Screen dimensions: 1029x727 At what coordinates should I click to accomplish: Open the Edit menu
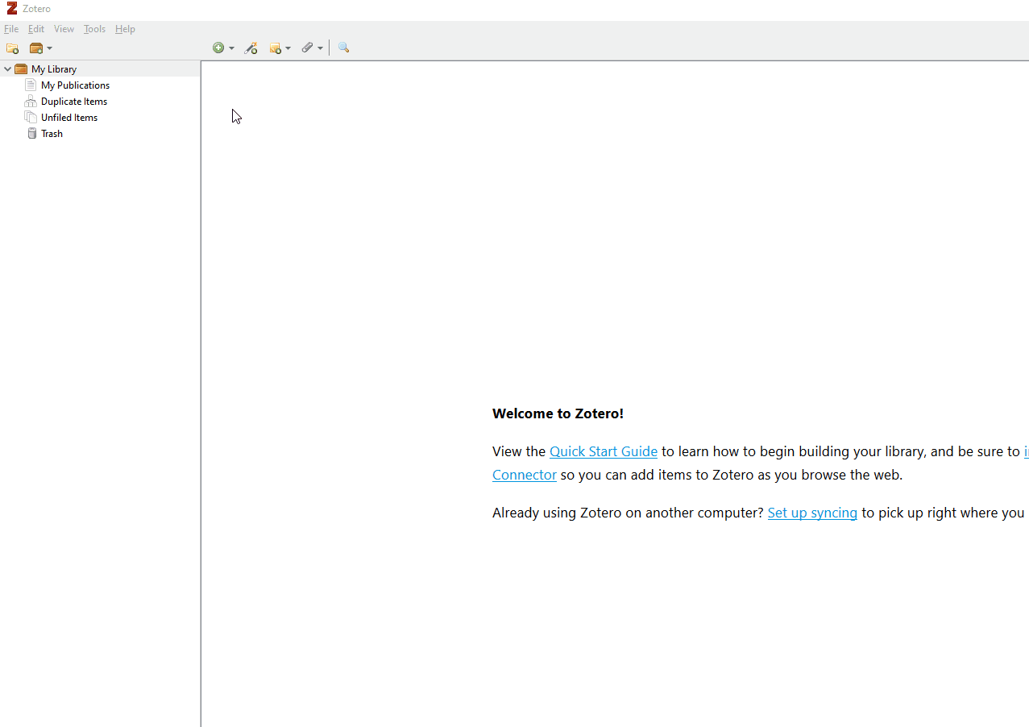coord(36,29)
